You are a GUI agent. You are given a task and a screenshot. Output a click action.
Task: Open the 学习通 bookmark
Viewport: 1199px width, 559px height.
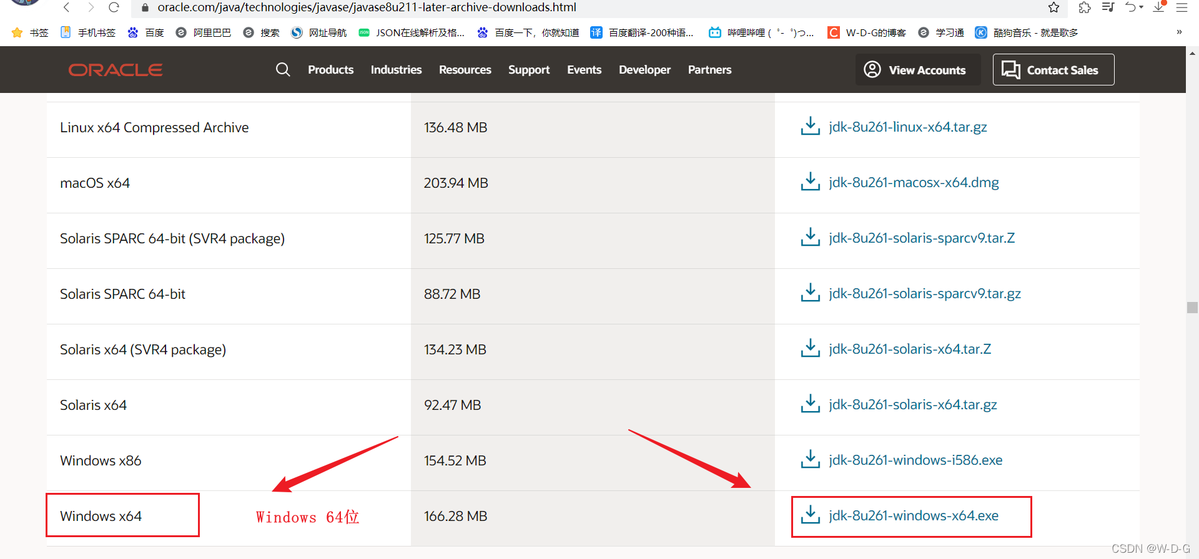tap(940, 32)
